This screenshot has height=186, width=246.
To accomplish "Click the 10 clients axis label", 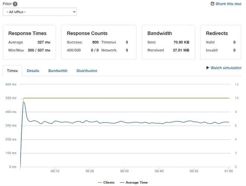I will point(237,98).
